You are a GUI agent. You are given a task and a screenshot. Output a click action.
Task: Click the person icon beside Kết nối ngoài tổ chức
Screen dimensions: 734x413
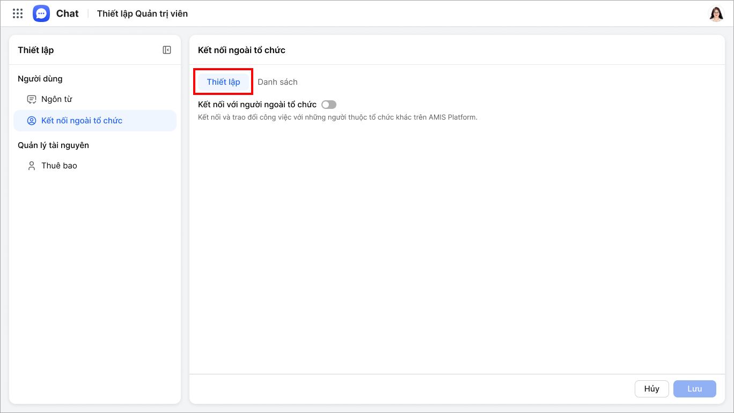tap(32, 121)
